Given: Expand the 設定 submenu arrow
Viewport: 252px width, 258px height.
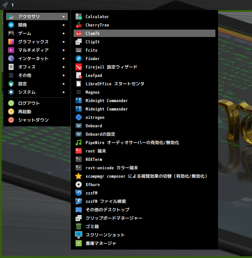Looking at the screenshot, I should (x=64, y=84).
